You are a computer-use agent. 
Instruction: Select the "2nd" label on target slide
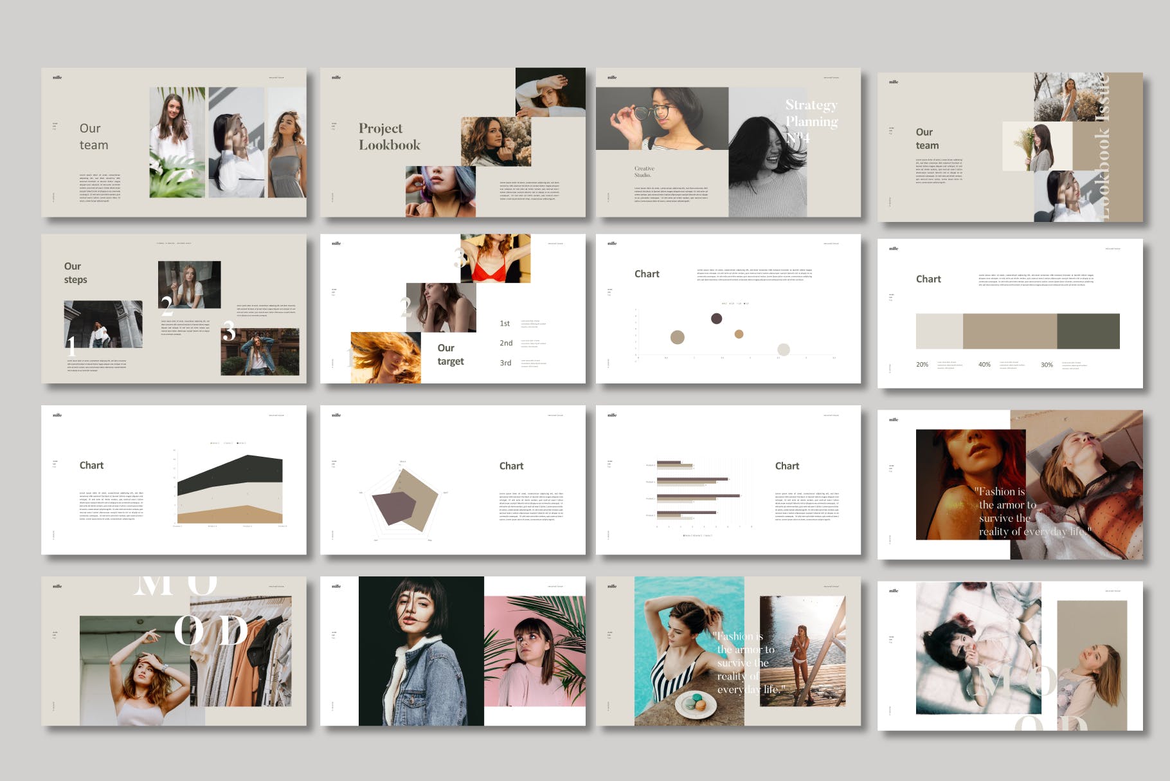506,343
